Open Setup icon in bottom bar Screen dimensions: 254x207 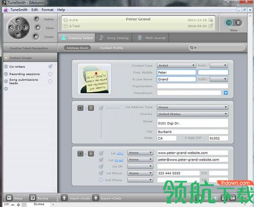click(9, 197)
